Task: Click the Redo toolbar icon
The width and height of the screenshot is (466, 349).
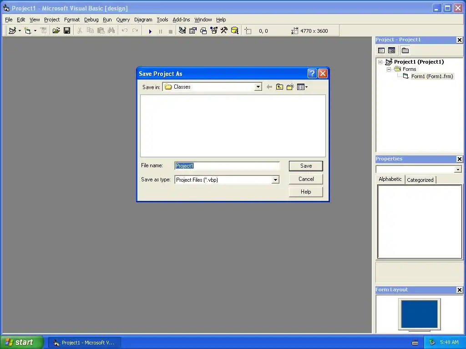Action: 135,30
